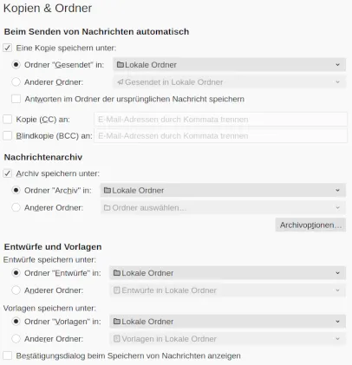Enable confirmation dialog when saving messages
The height and width of the screenshot is (365, 352).
[7, 355]
